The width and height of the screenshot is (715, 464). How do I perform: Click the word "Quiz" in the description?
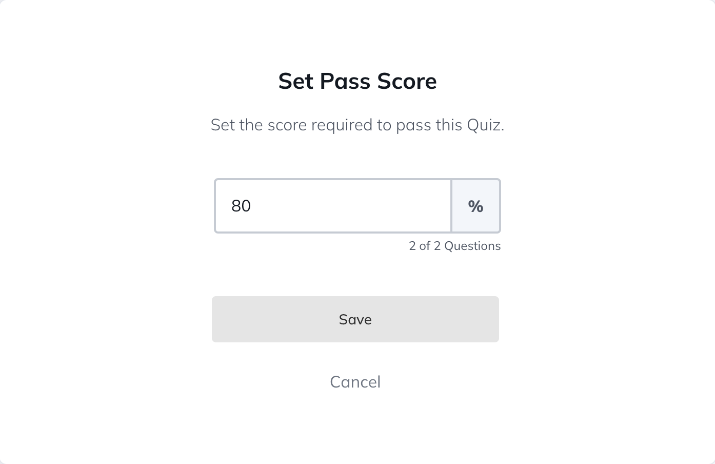pyautogui.click(x=483, y=125)
